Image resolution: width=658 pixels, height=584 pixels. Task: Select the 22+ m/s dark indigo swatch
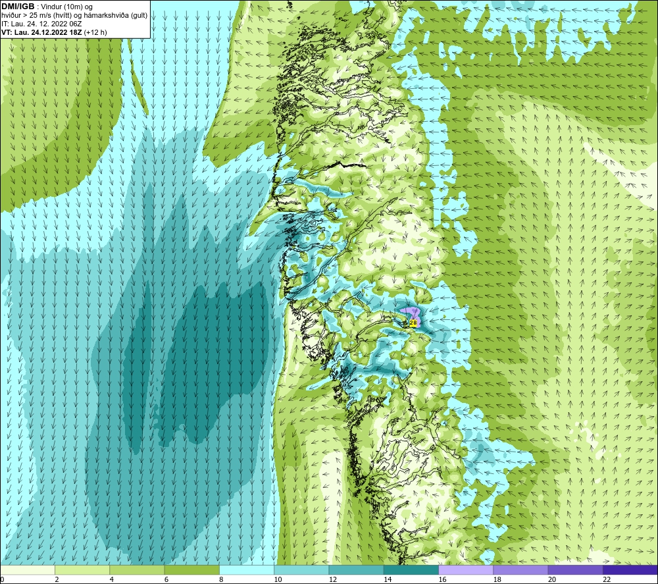630,570
